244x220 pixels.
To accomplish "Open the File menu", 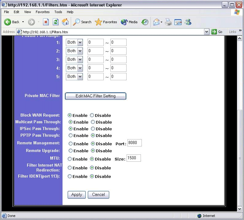I will point(6,12).
